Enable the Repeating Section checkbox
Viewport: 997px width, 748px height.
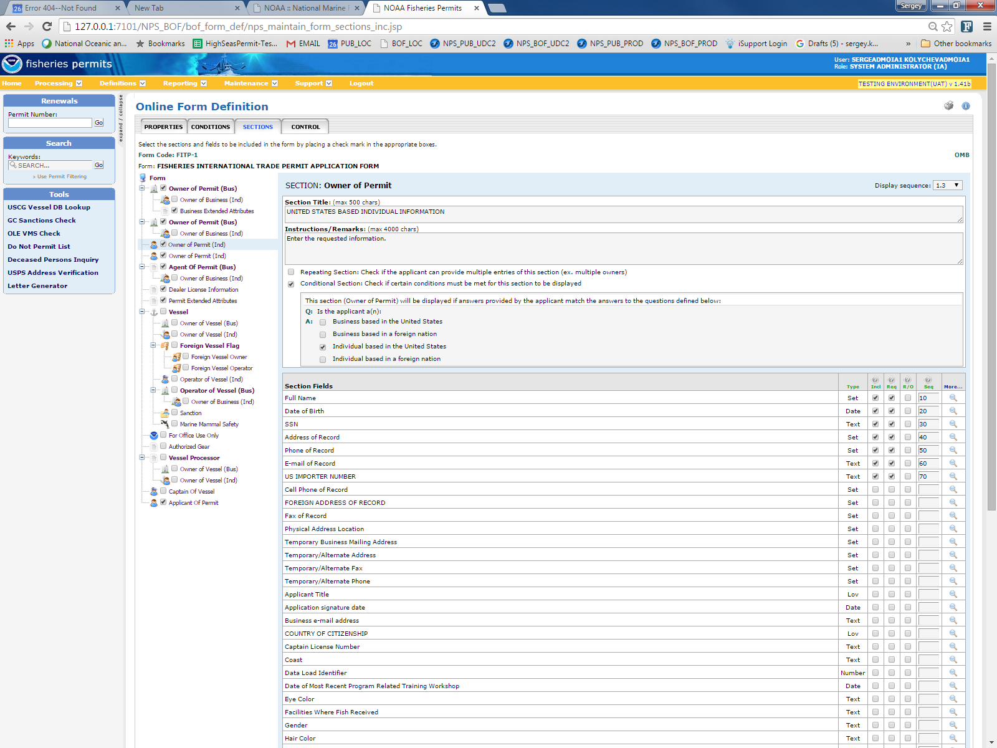tap(291, 272)
